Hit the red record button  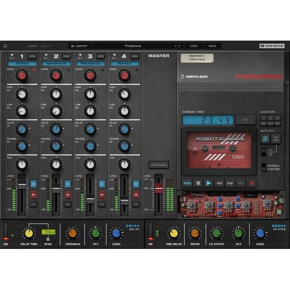[251, 183]
